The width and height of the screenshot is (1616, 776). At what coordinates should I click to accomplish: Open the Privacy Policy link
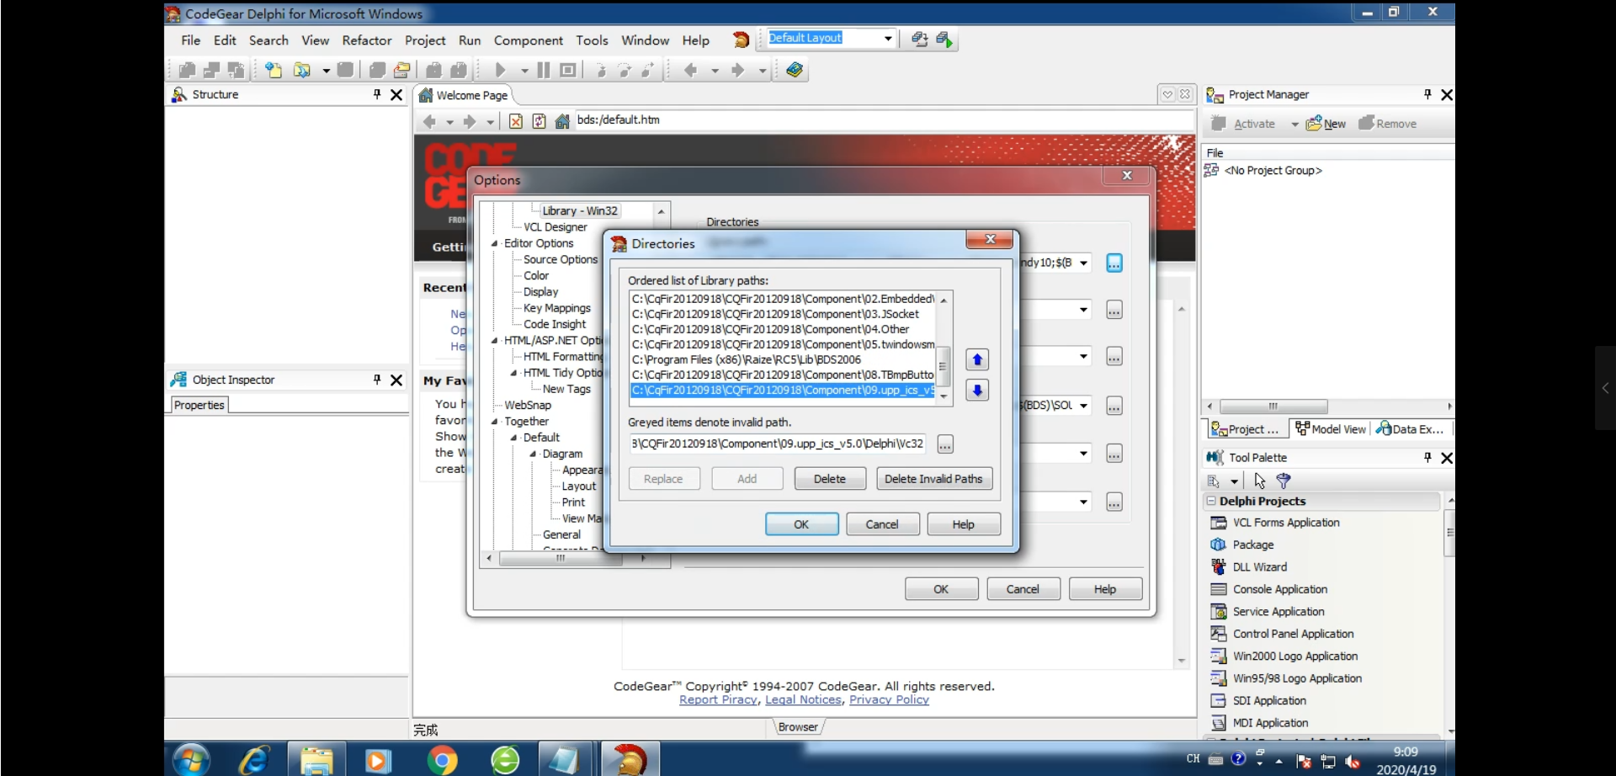click(889, 700)
